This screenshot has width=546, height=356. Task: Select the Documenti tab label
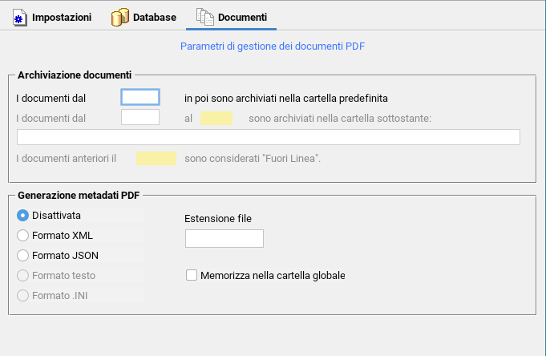tap(242, 17)
